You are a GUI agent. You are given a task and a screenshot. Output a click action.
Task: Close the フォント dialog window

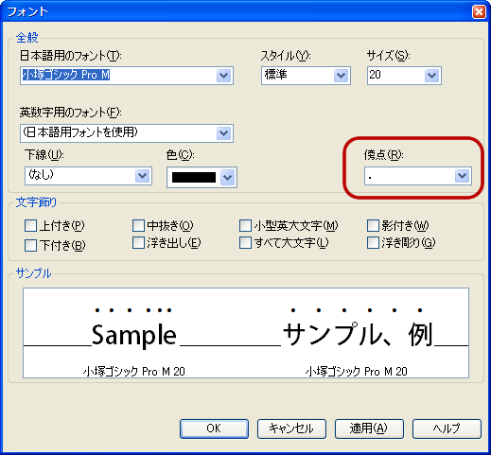(x=479, y=12)
